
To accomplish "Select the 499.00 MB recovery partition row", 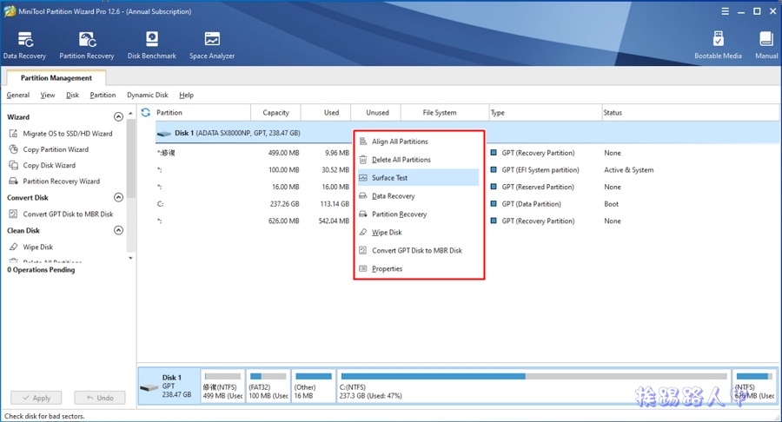I will [x=467, y=153].
